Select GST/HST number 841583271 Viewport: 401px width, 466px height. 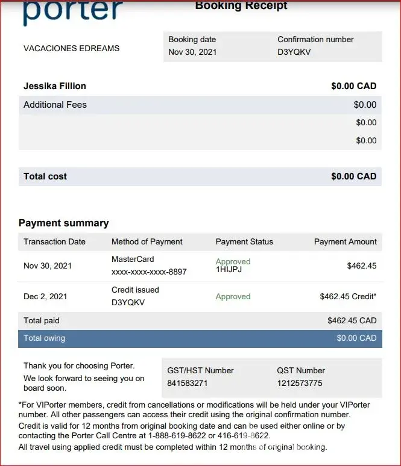(188, 383)
